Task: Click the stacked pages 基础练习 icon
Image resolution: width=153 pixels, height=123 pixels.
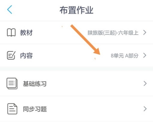Action: coord(12,83)
